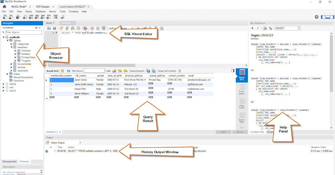Image resolution: width=335 pixels, height=175 pixels.
Task: Open SQL script file from main toolbar
Action: tap(11, 17)
